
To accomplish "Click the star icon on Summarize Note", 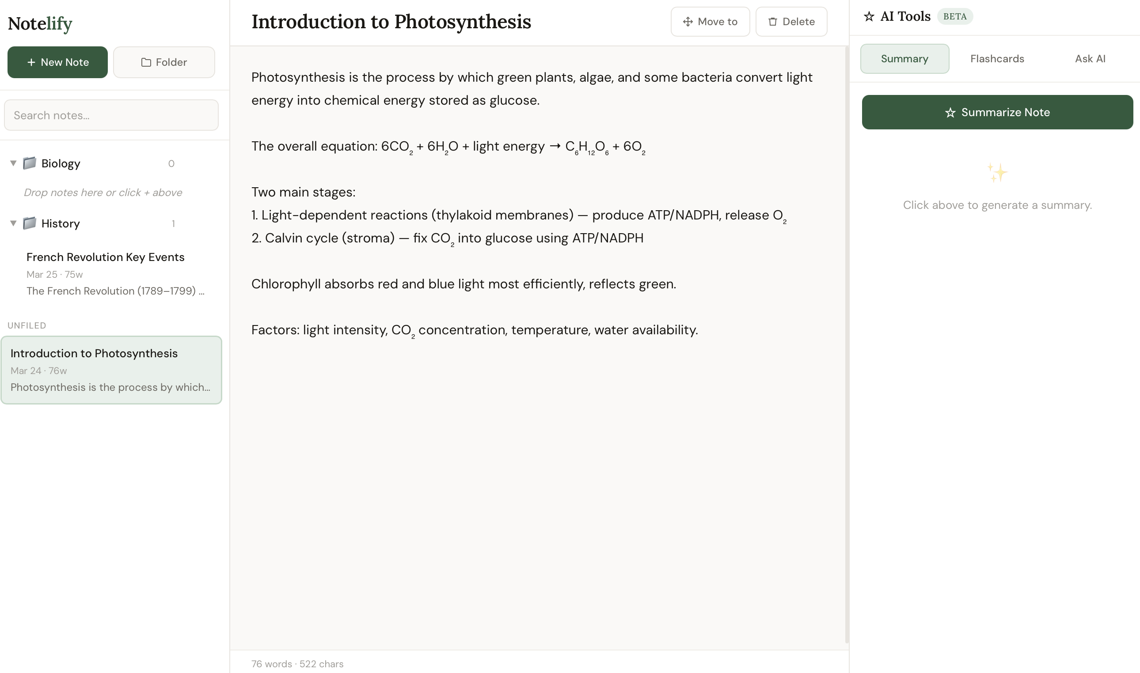I will (x=950, y=113).
